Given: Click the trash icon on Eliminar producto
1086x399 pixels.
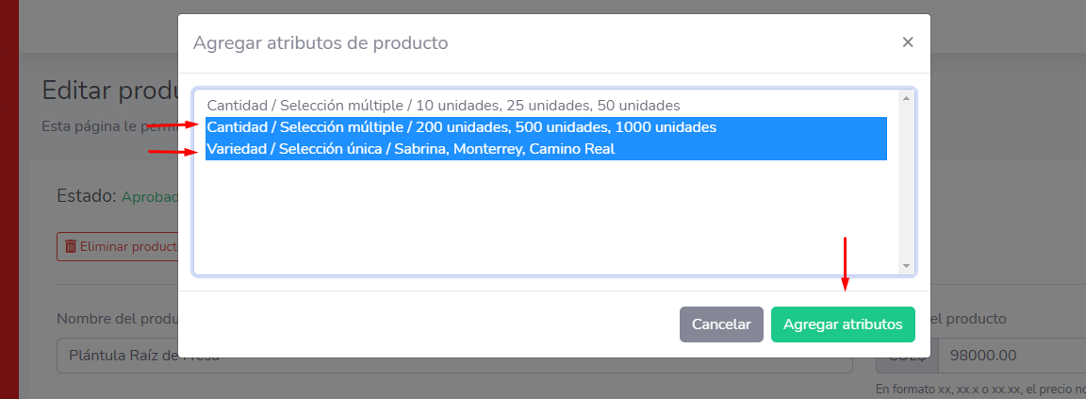Looking at the screenshot, I should click(71, 247).
